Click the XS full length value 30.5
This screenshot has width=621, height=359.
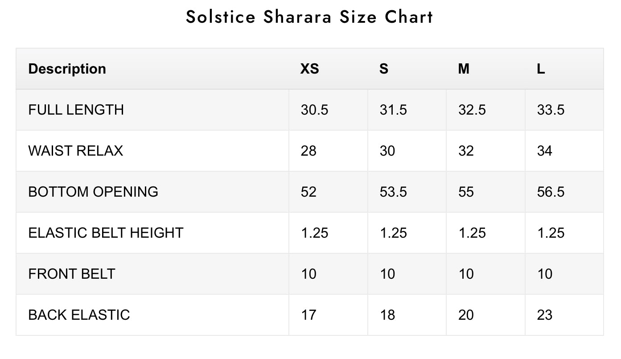pyautogui.click(x=315, y=110)
